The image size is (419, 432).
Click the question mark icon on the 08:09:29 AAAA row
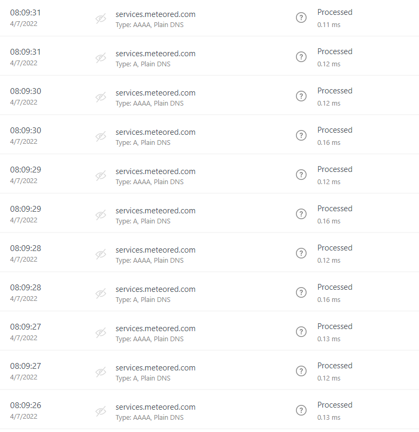coord(301,175)
